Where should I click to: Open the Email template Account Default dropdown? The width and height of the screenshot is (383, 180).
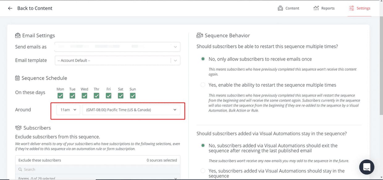[117, 60]
